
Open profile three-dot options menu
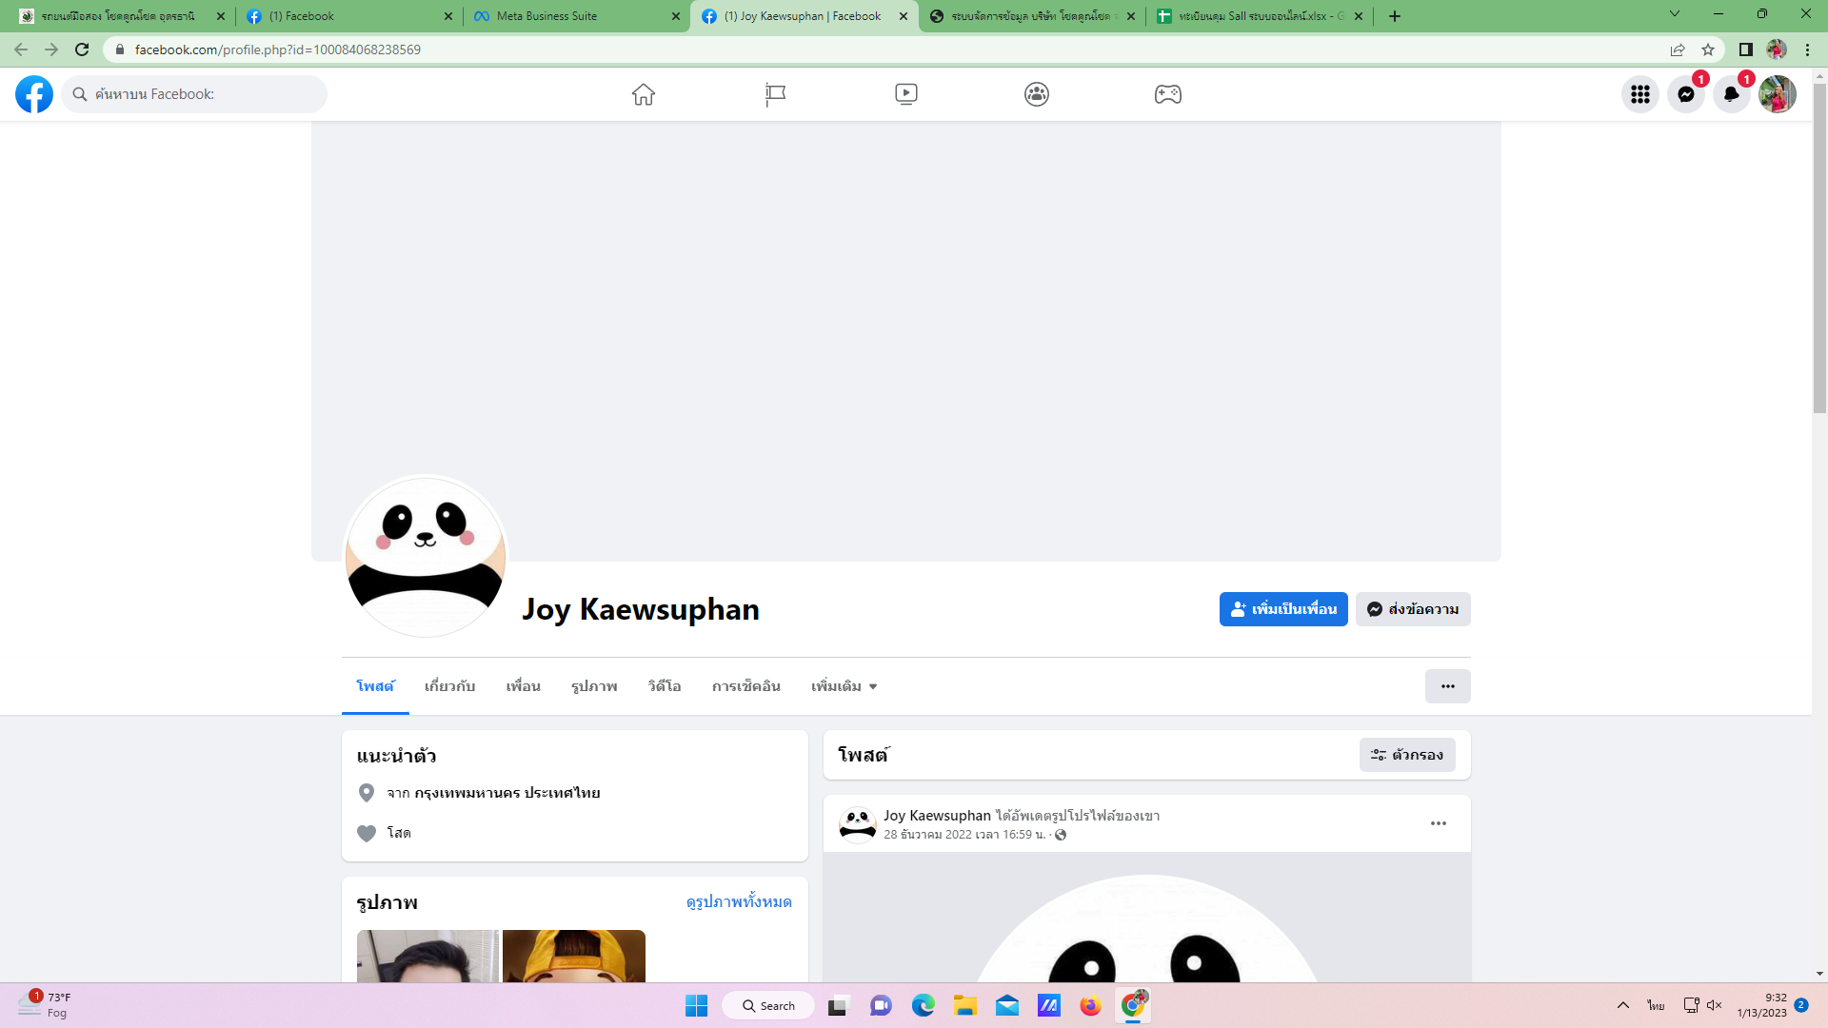pyautogui.click(x=1447, y=686)
